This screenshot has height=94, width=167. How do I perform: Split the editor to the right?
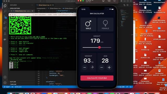[128, 5]
